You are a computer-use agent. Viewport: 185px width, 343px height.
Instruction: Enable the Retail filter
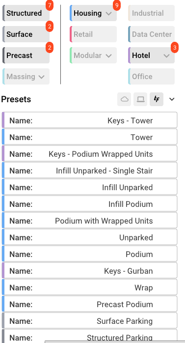pos(93,34)
